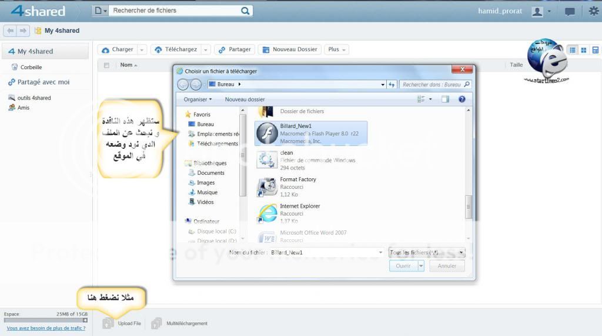The height and width of the screenshot is (336, 602).
Task: Select the Billard_New1 file entry
Action: click(x=311, y=133)
